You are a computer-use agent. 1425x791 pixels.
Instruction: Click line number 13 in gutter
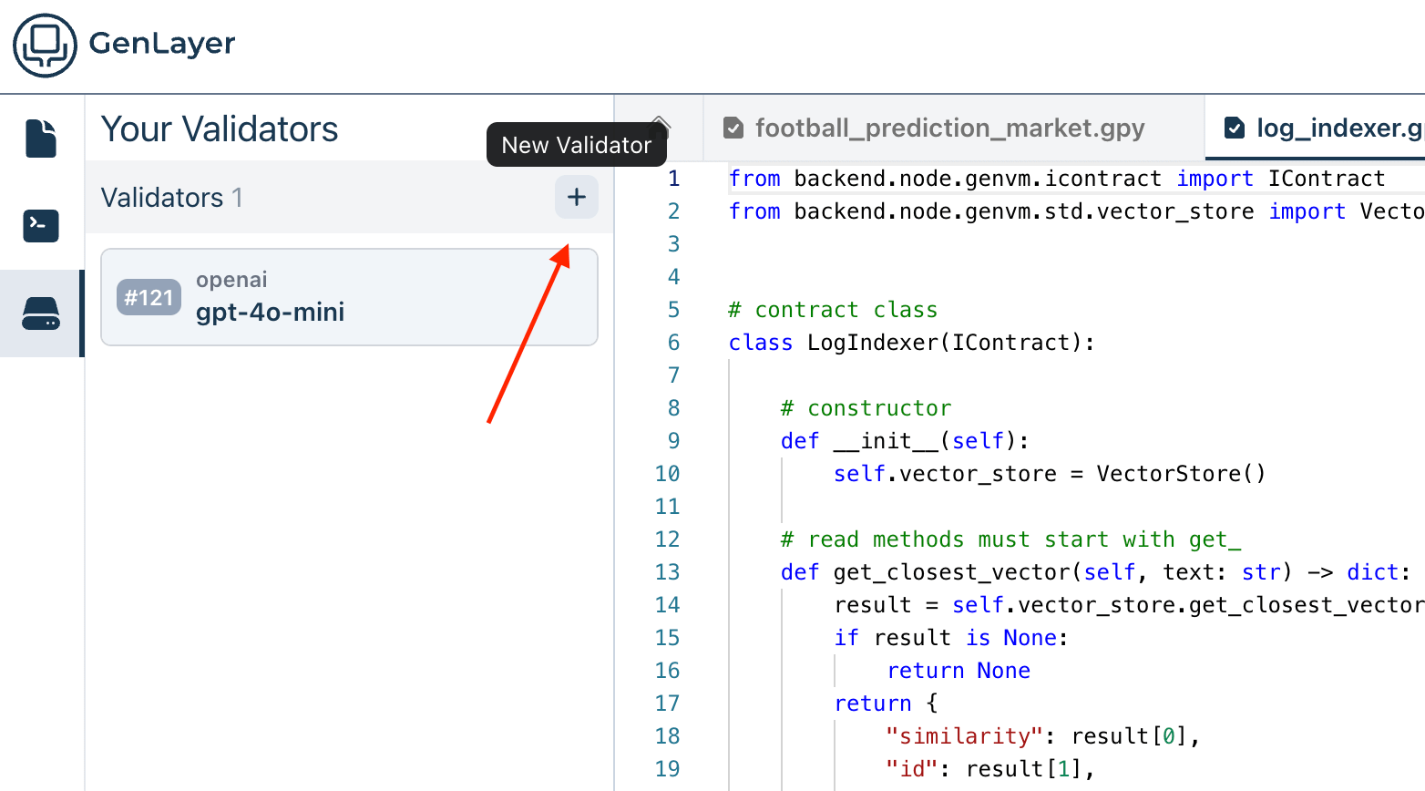coord(667,572)
